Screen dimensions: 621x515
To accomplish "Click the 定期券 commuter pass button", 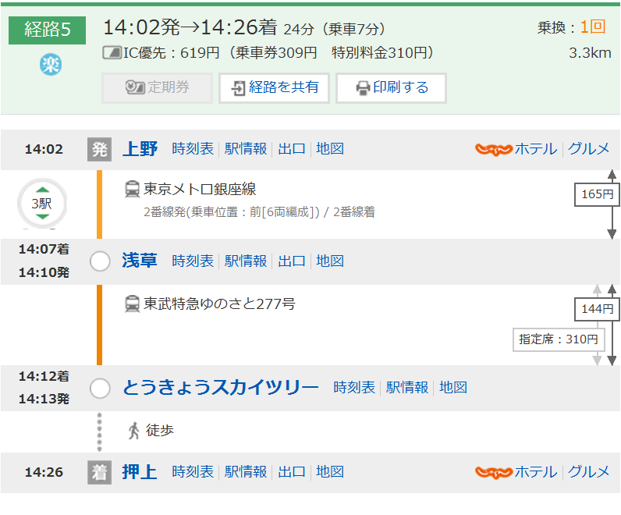I will click(x=158, y=88).
